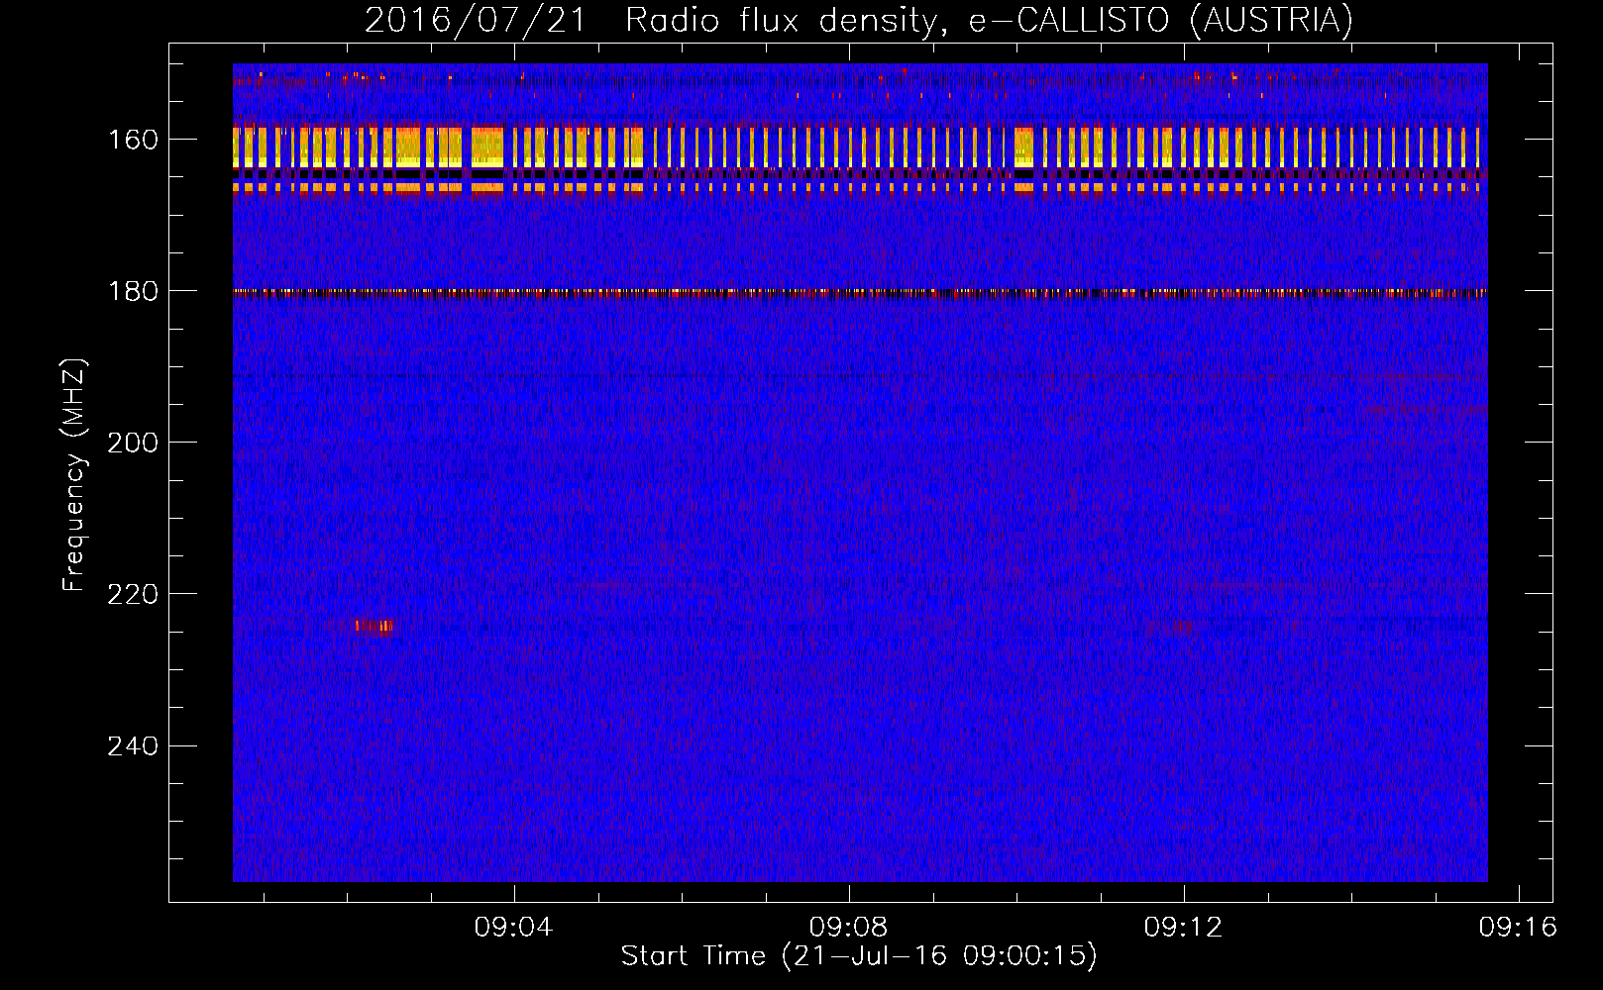Click the plot title 'Radio flux density, e-CALLISTO (AUSTRIA)'
Screen dimensions: 1603x990
click(989, 21)
